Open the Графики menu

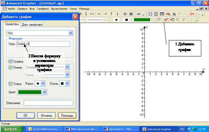coord(43,9)
